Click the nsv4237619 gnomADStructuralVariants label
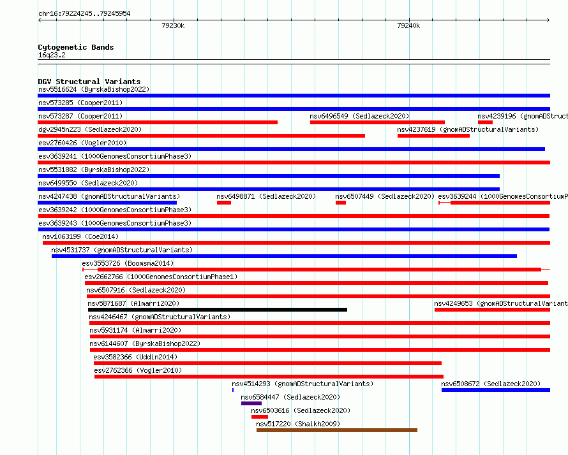Image resolution: width=568 pixels, height=455 pixels. (x=468, y=129)
